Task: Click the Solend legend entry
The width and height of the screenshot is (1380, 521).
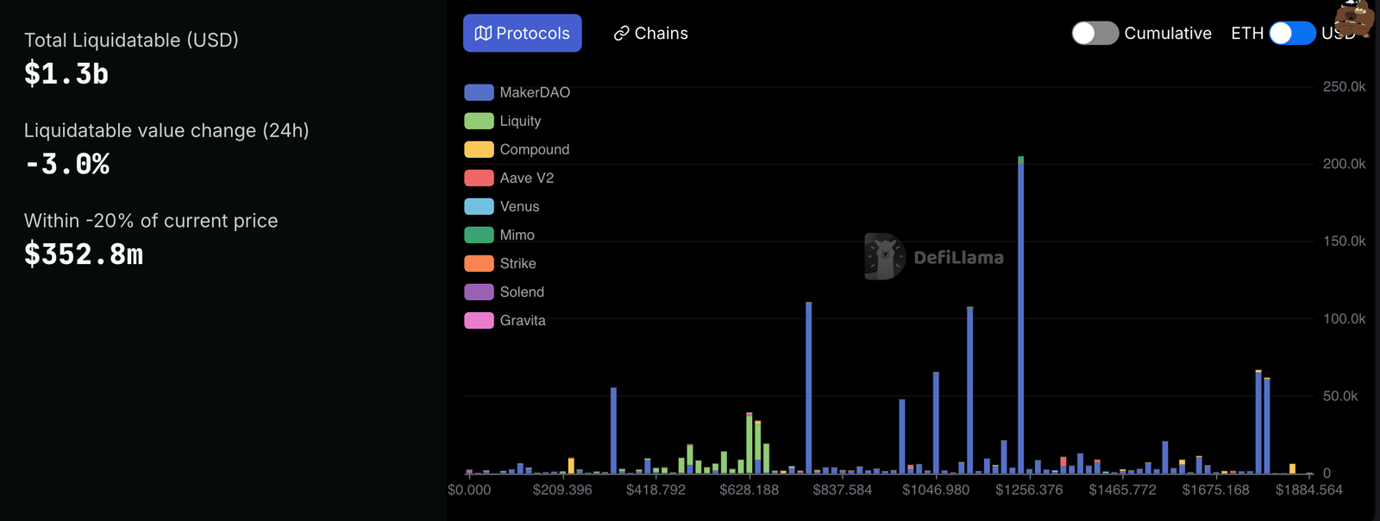Action: pyautogui.click(x=522, y=292)
